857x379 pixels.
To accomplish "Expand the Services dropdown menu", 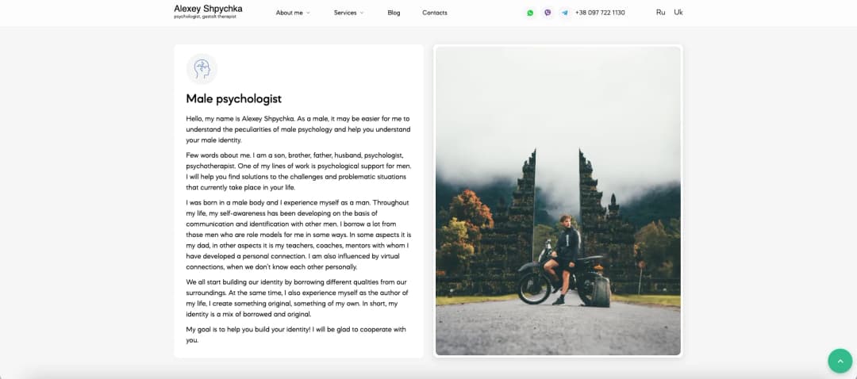I will point(348,13).
